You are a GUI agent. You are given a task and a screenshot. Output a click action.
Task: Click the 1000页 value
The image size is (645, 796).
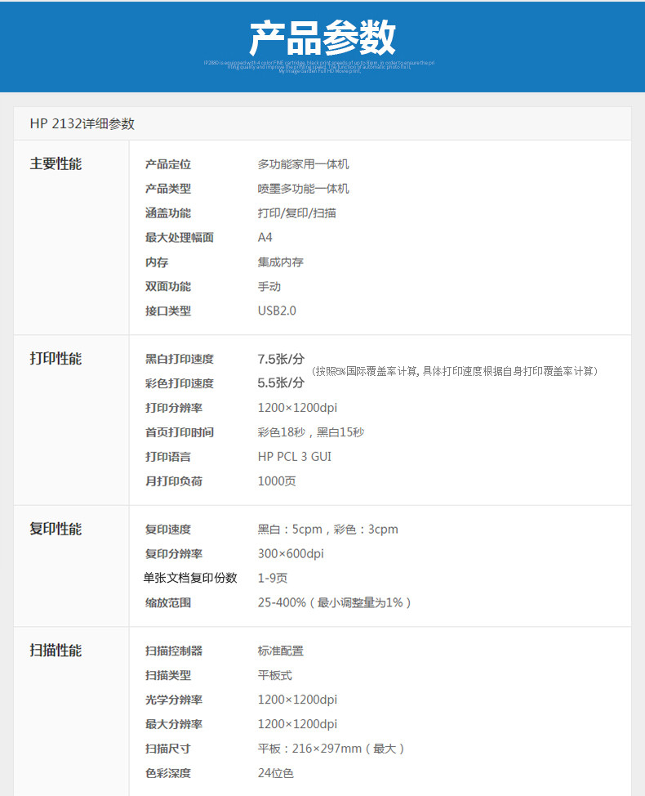coord(277,481)
